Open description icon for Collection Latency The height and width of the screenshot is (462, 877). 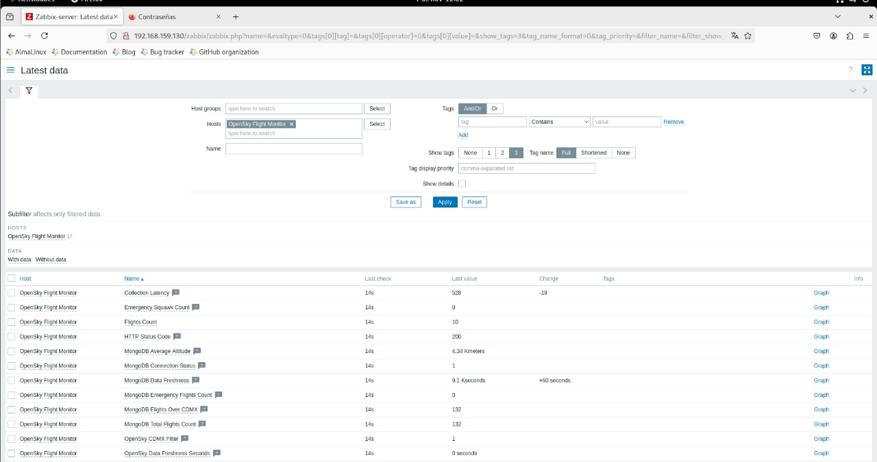[x=175, y=292]
